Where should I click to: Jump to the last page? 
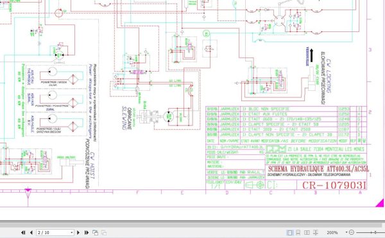87,232
